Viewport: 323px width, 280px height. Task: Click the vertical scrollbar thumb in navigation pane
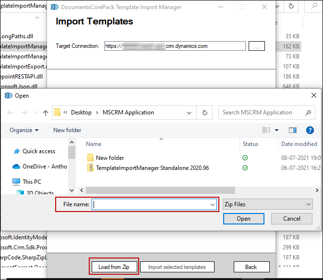(72, 152)
